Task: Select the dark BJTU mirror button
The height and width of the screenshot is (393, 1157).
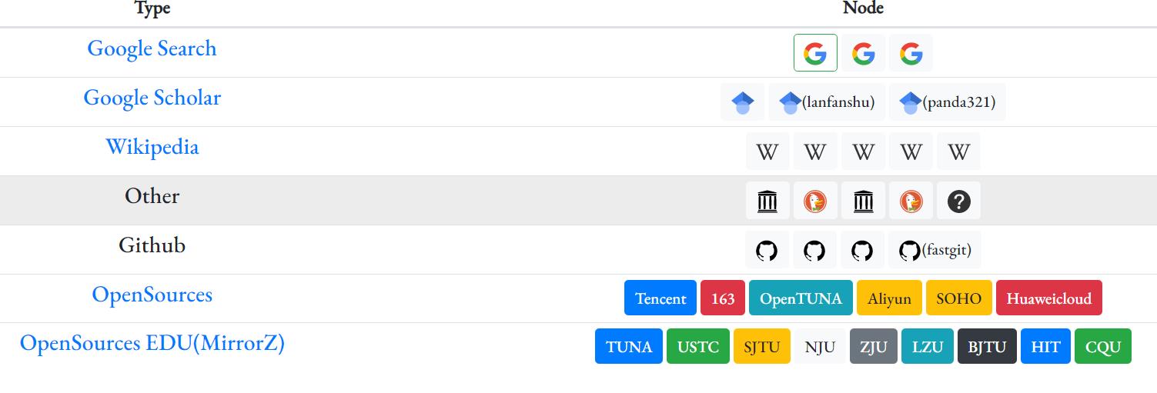Action: click(x=987, y=347)
